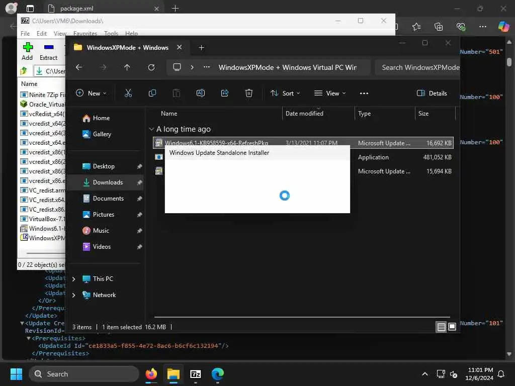Collapse the 'A long time ago' group
515x386 pixels.
151,129
